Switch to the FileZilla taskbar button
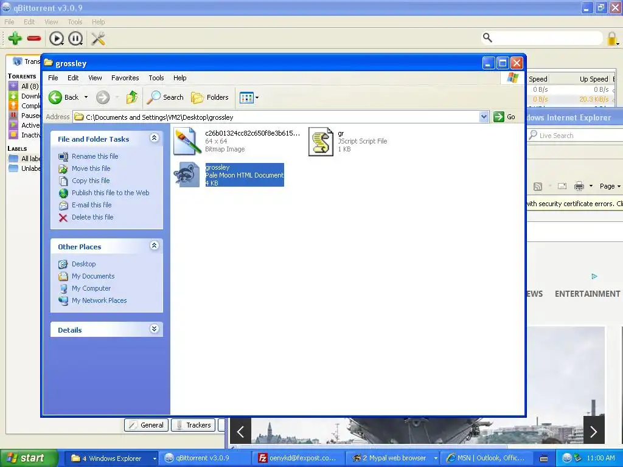Screen dimensions: 623x467 [x=299, y=458]
